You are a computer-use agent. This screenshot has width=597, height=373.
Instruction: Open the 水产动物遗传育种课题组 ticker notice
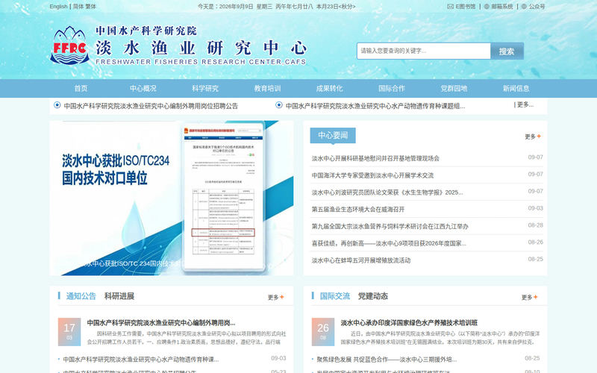[x=375, y=106]
